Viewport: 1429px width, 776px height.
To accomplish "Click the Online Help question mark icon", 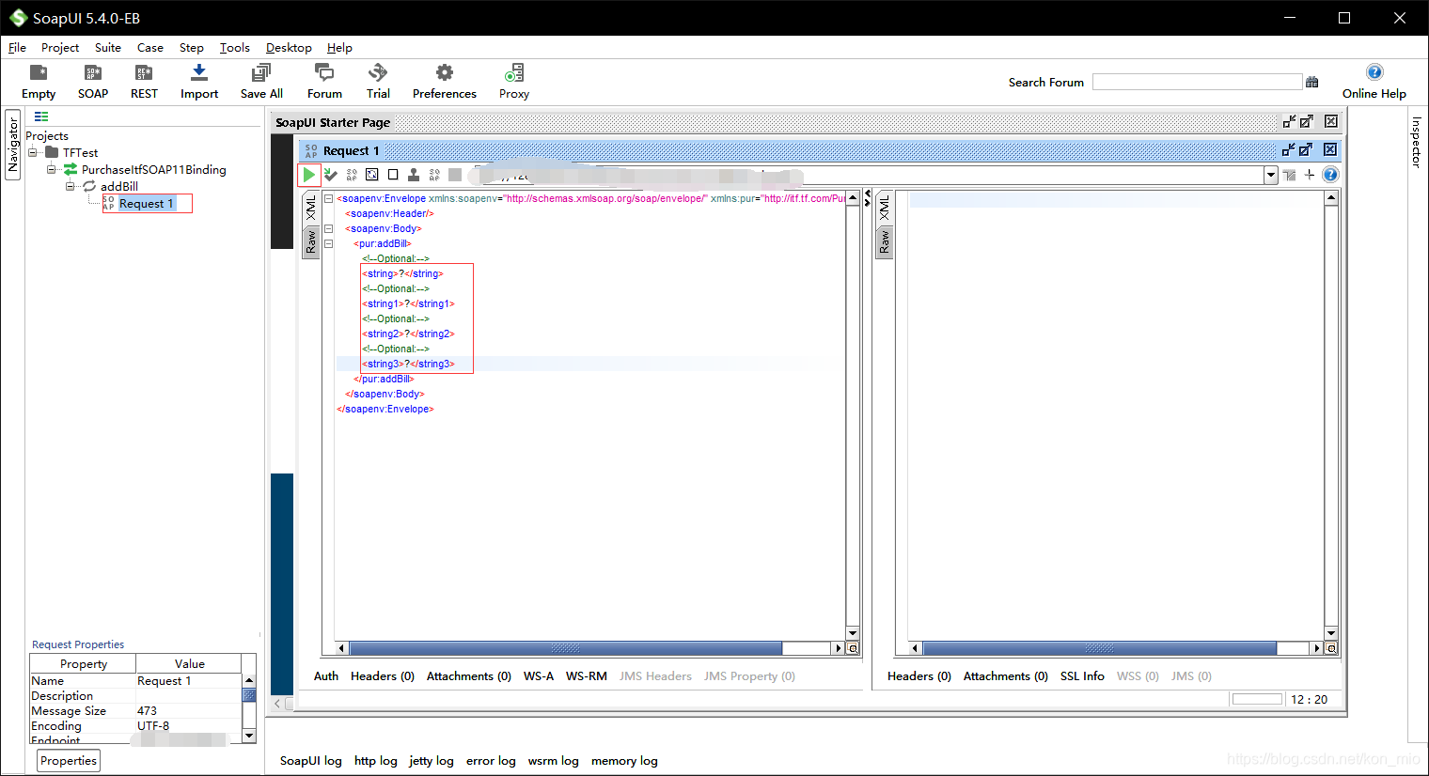I will click(x=1374, y=72).
